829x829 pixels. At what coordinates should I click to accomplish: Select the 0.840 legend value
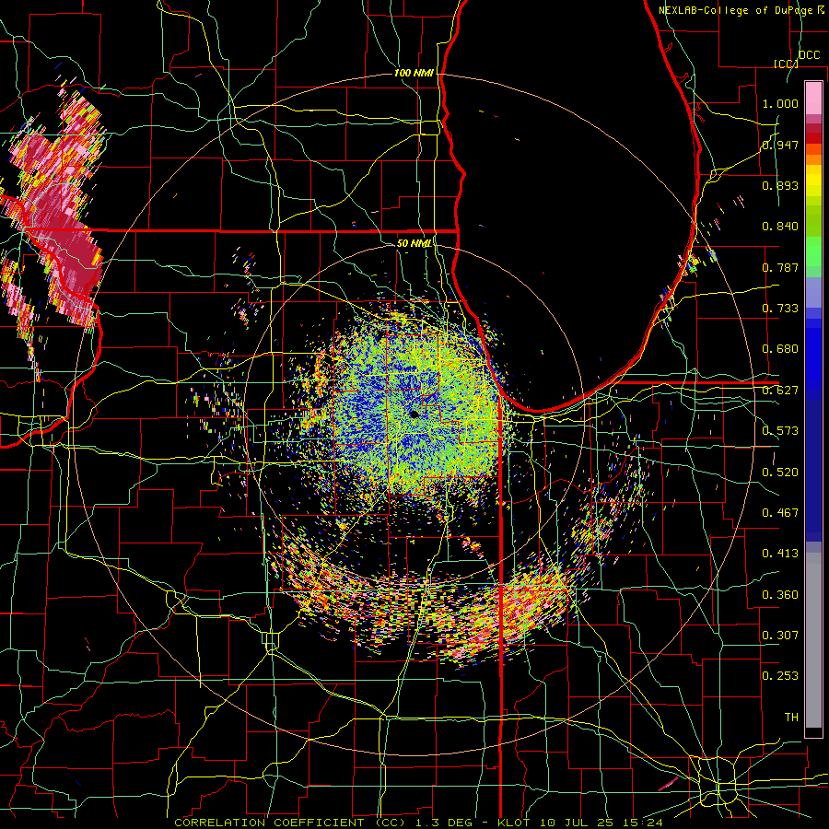tap(780, 227)
